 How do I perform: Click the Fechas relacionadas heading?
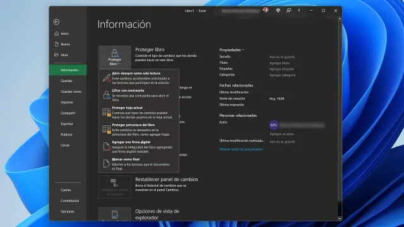236,86
